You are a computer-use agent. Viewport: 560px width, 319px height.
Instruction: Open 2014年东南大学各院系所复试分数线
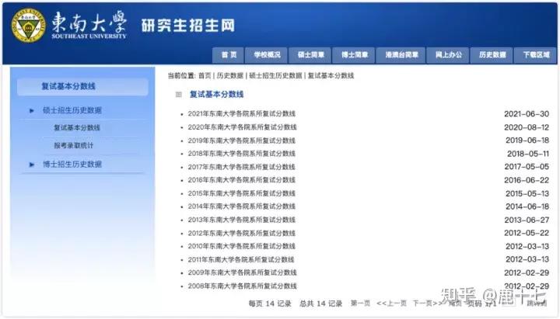tap(242, 206)
